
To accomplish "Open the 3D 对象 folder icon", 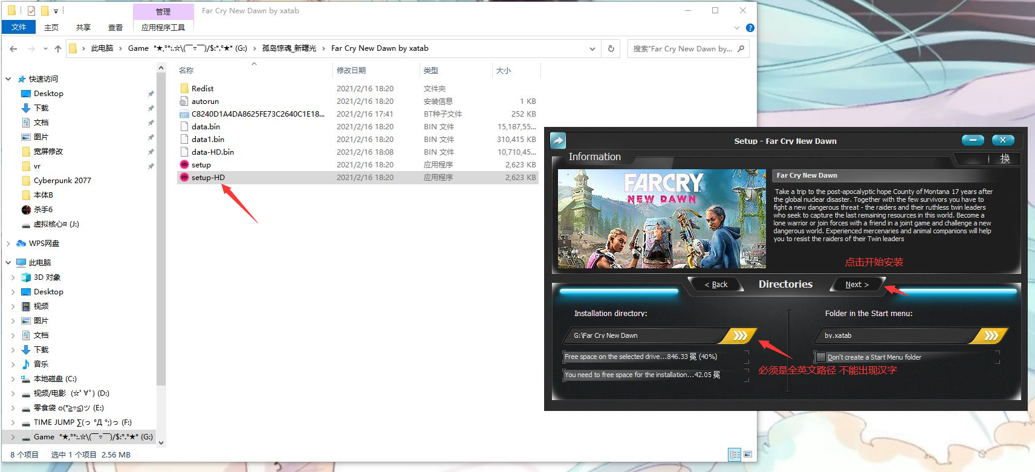I will [x=26, y=277].
